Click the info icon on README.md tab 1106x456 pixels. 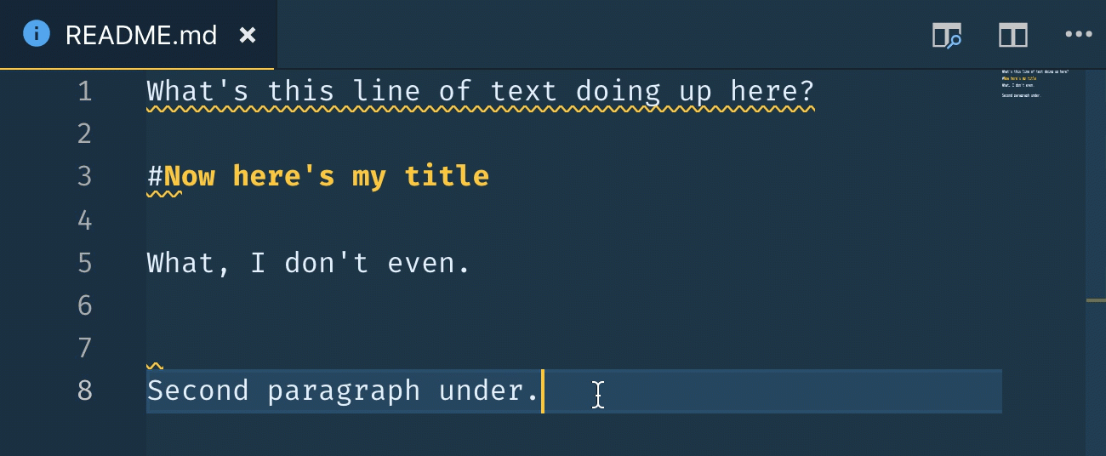[37, 35]
